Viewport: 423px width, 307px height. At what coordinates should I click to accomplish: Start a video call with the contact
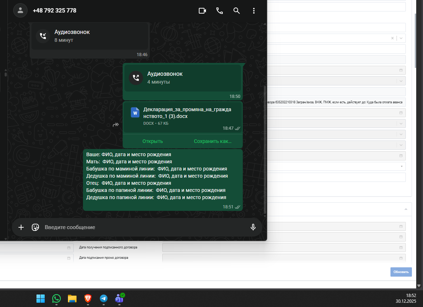(202, 10)
